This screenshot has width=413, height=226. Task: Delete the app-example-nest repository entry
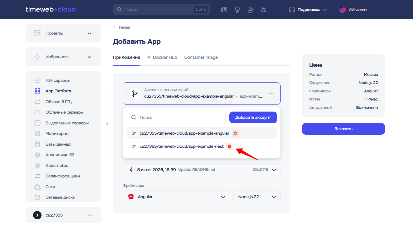click(230, 146)
